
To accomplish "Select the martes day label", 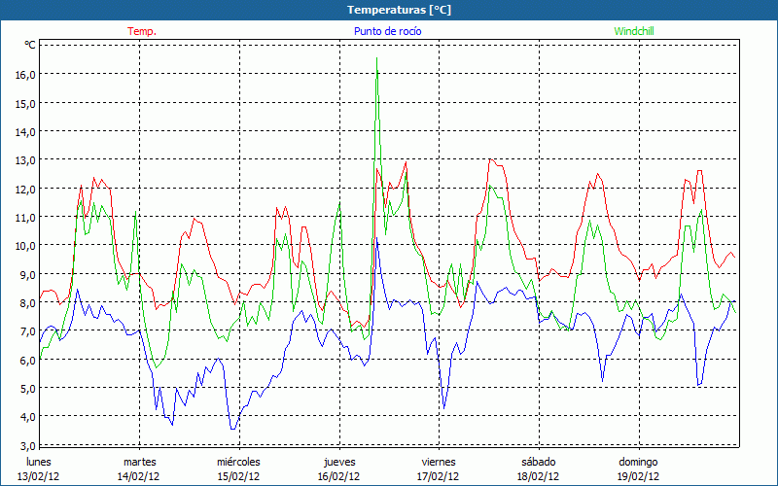I will coord(139,462).
